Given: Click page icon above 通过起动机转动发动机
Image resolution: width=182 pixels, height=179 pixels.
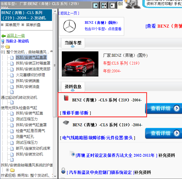Looking at the screenshot, I should pos(12,92).
